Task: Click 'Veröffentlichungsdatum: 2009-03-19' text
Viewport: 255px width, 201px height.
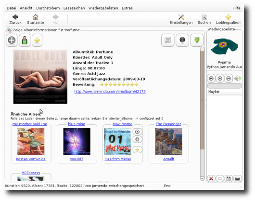Action: (x=109, y=79)
